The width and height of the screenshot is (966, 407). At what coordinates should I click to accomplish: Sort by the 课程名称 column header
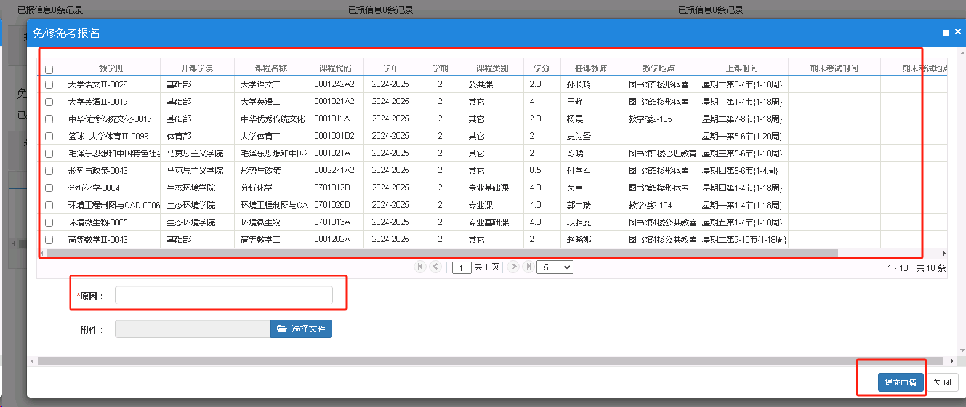coord(271,68)
